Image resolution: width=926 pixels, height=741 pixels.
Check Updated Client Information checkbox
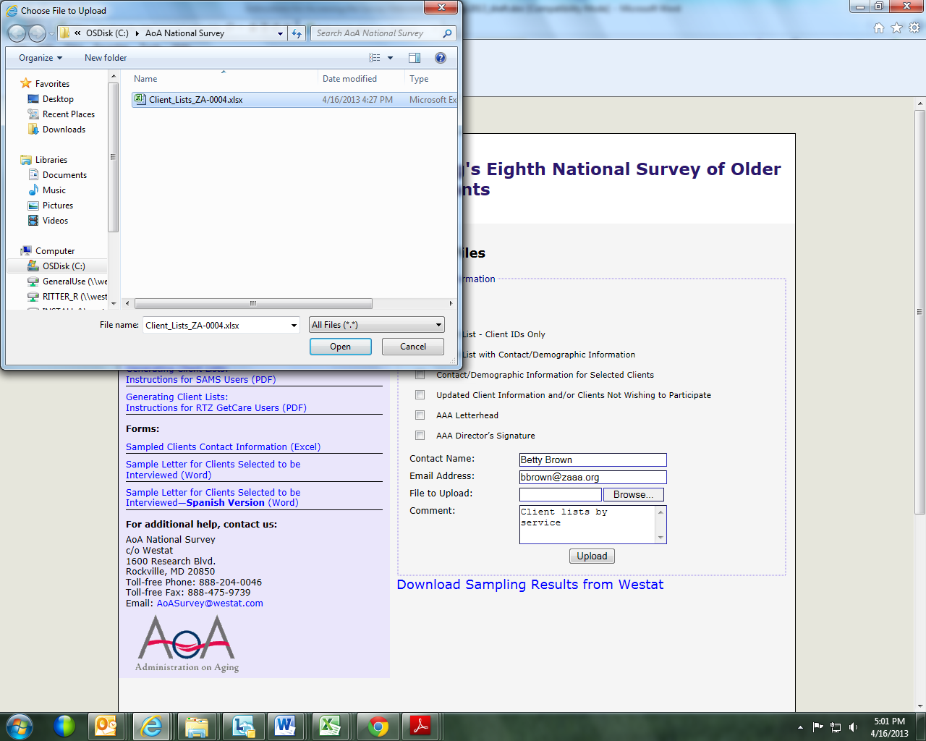420,395
